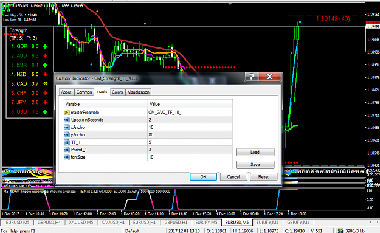Switch to the Colors tab
The height and width of the screenshot is (233, 380).
(x=117, y=92)
